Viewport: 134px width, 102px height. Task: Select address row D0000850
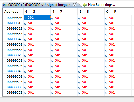pos(15,44)
